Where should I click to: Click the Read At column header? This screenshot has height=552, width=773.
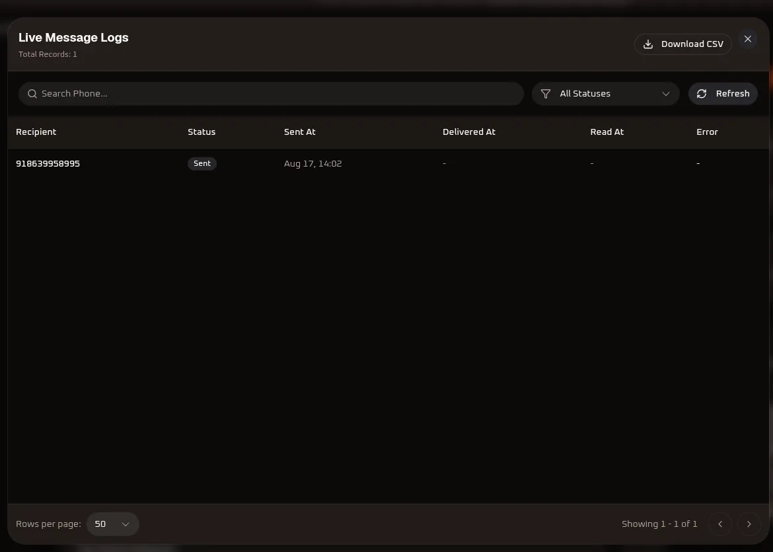click(x=607, y=132)
